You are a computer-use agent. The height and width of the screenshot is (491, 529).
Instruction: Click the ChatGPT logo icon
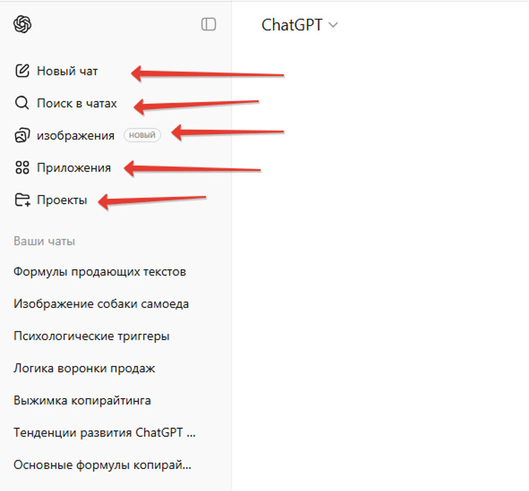coord(22,24)
